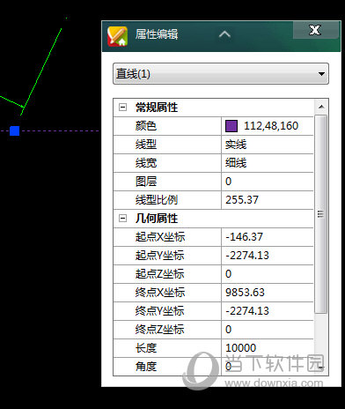345x409 pixels.
Task: Collapse the 几何属性 section
Action: point(122,219)
